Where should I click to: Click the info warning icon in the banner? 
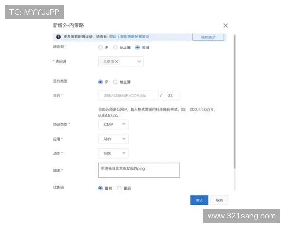pos(58,37)
